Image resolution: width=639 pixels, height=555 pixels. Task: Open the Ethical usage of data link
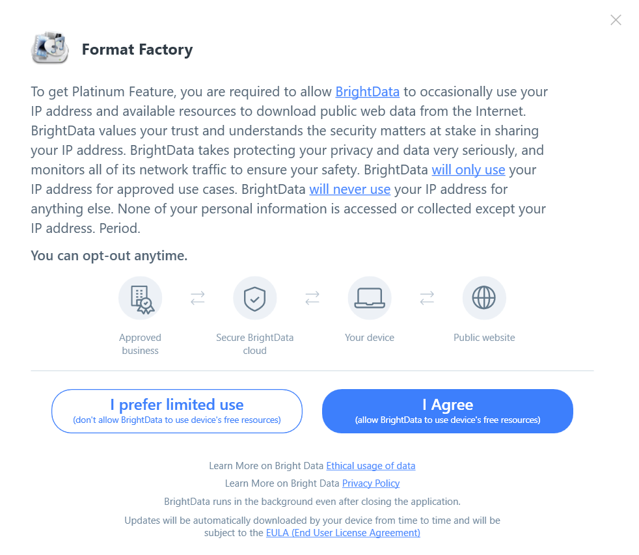pos(370,466)
